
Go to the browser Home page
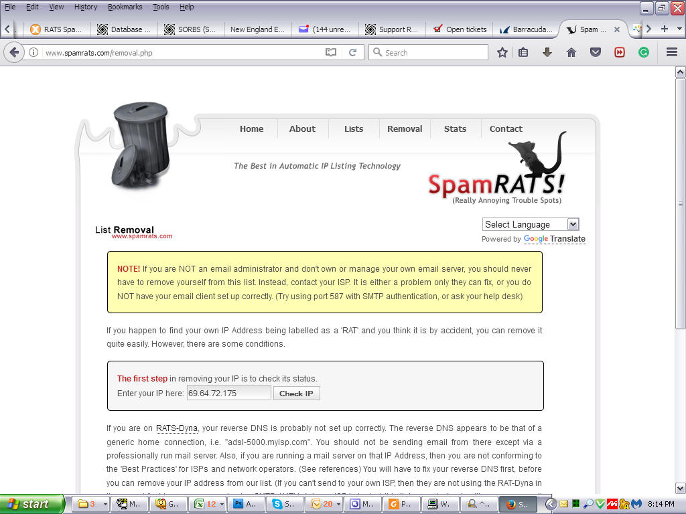pos(571,53)
